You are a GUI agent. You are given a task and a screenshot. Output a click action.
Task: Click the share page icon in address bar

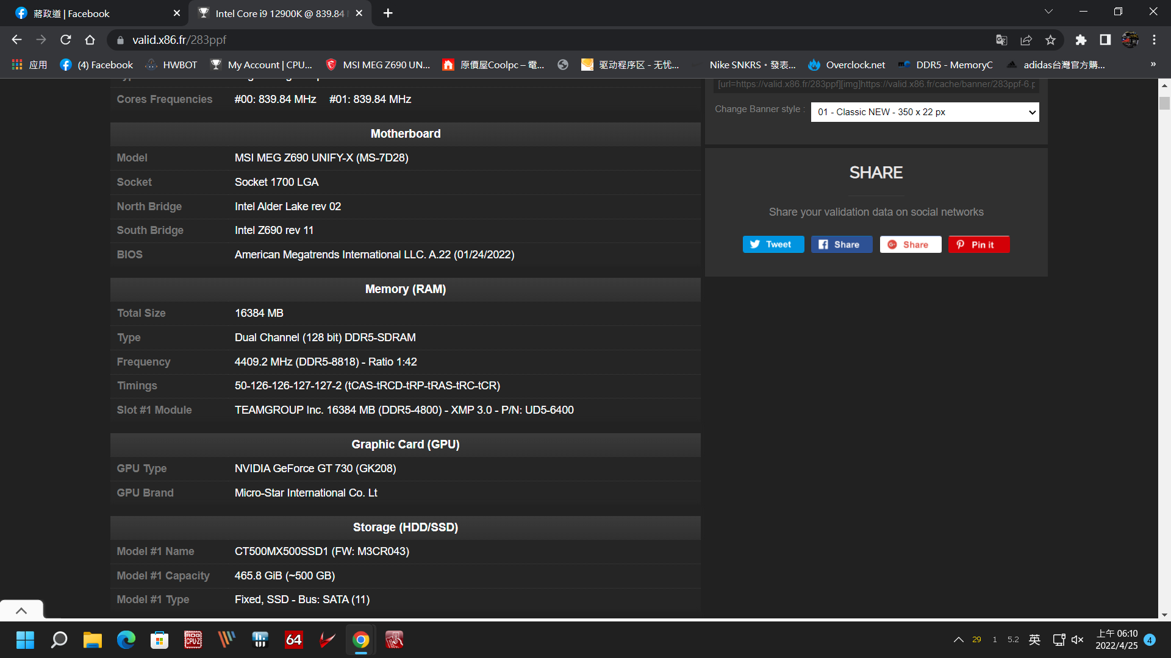1026,40
